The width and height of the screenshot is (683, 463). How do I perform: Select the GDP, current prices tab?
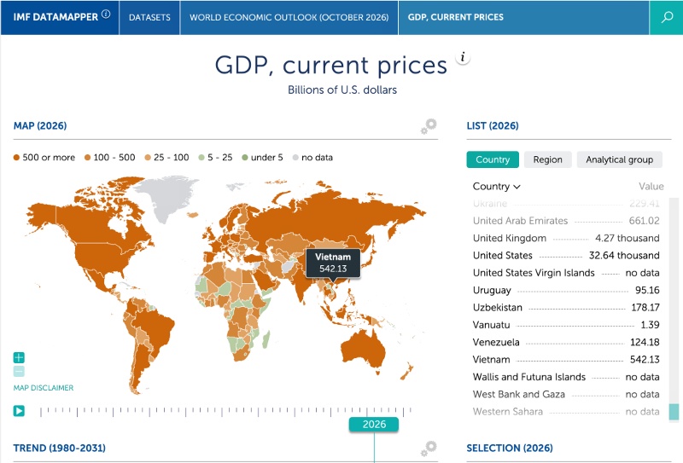(456, 17)
